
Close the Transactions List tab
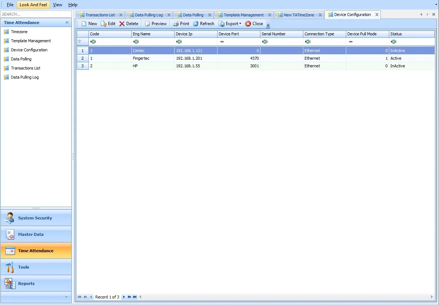(121, 15)
